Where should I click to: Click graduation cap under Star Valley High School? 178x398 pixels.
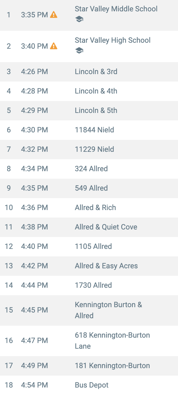pos(79,50)
